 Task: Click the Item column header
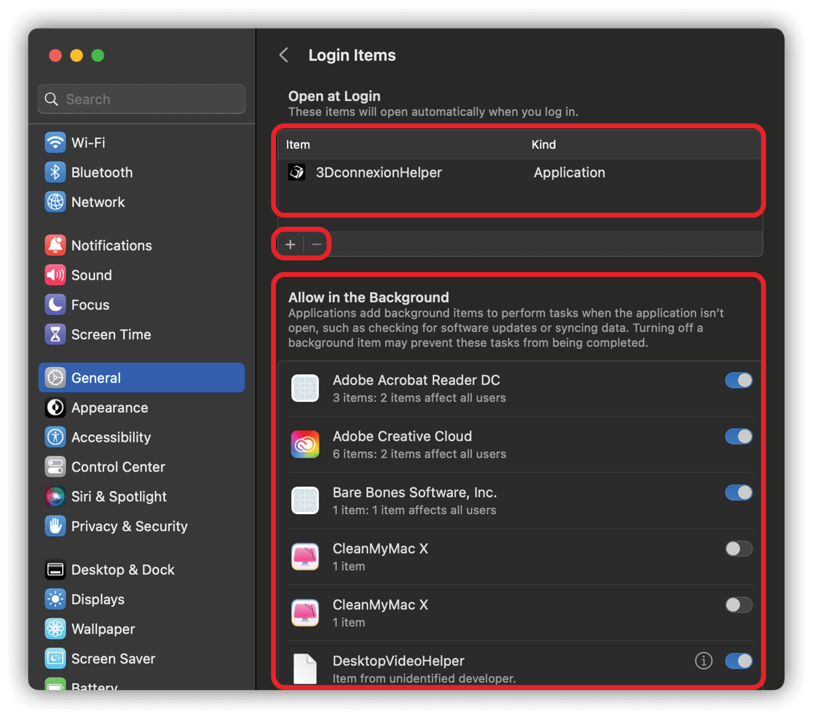tap(298, 144)
